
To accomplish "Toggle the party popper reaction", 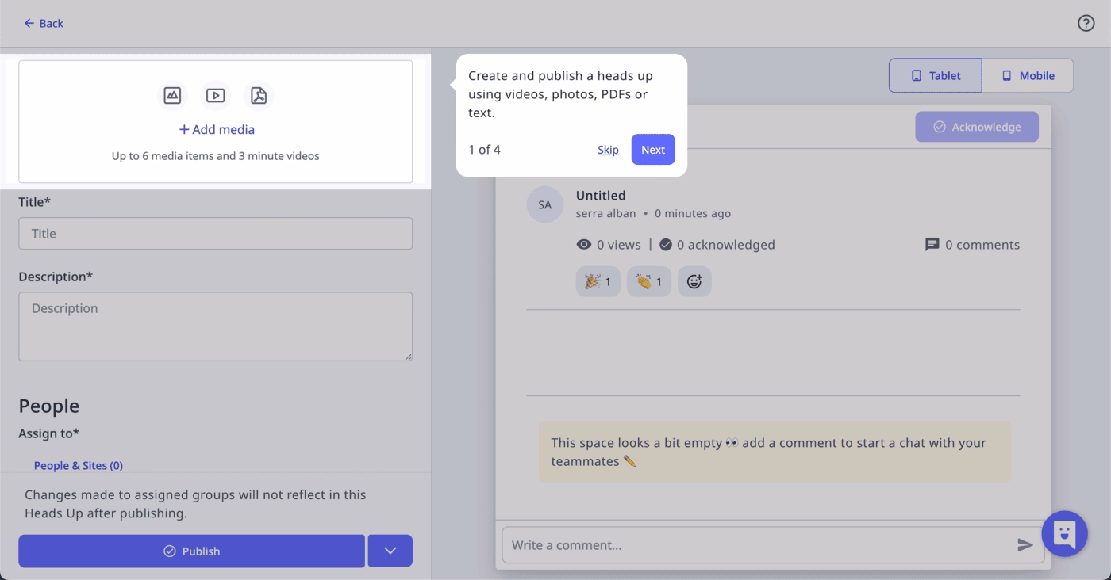I will [598, 281].
